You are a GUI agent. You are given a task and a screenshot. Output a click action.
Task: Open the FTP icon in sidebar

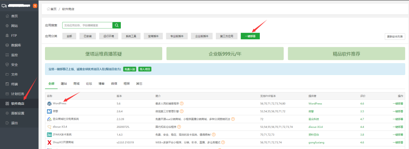[7, 36]
